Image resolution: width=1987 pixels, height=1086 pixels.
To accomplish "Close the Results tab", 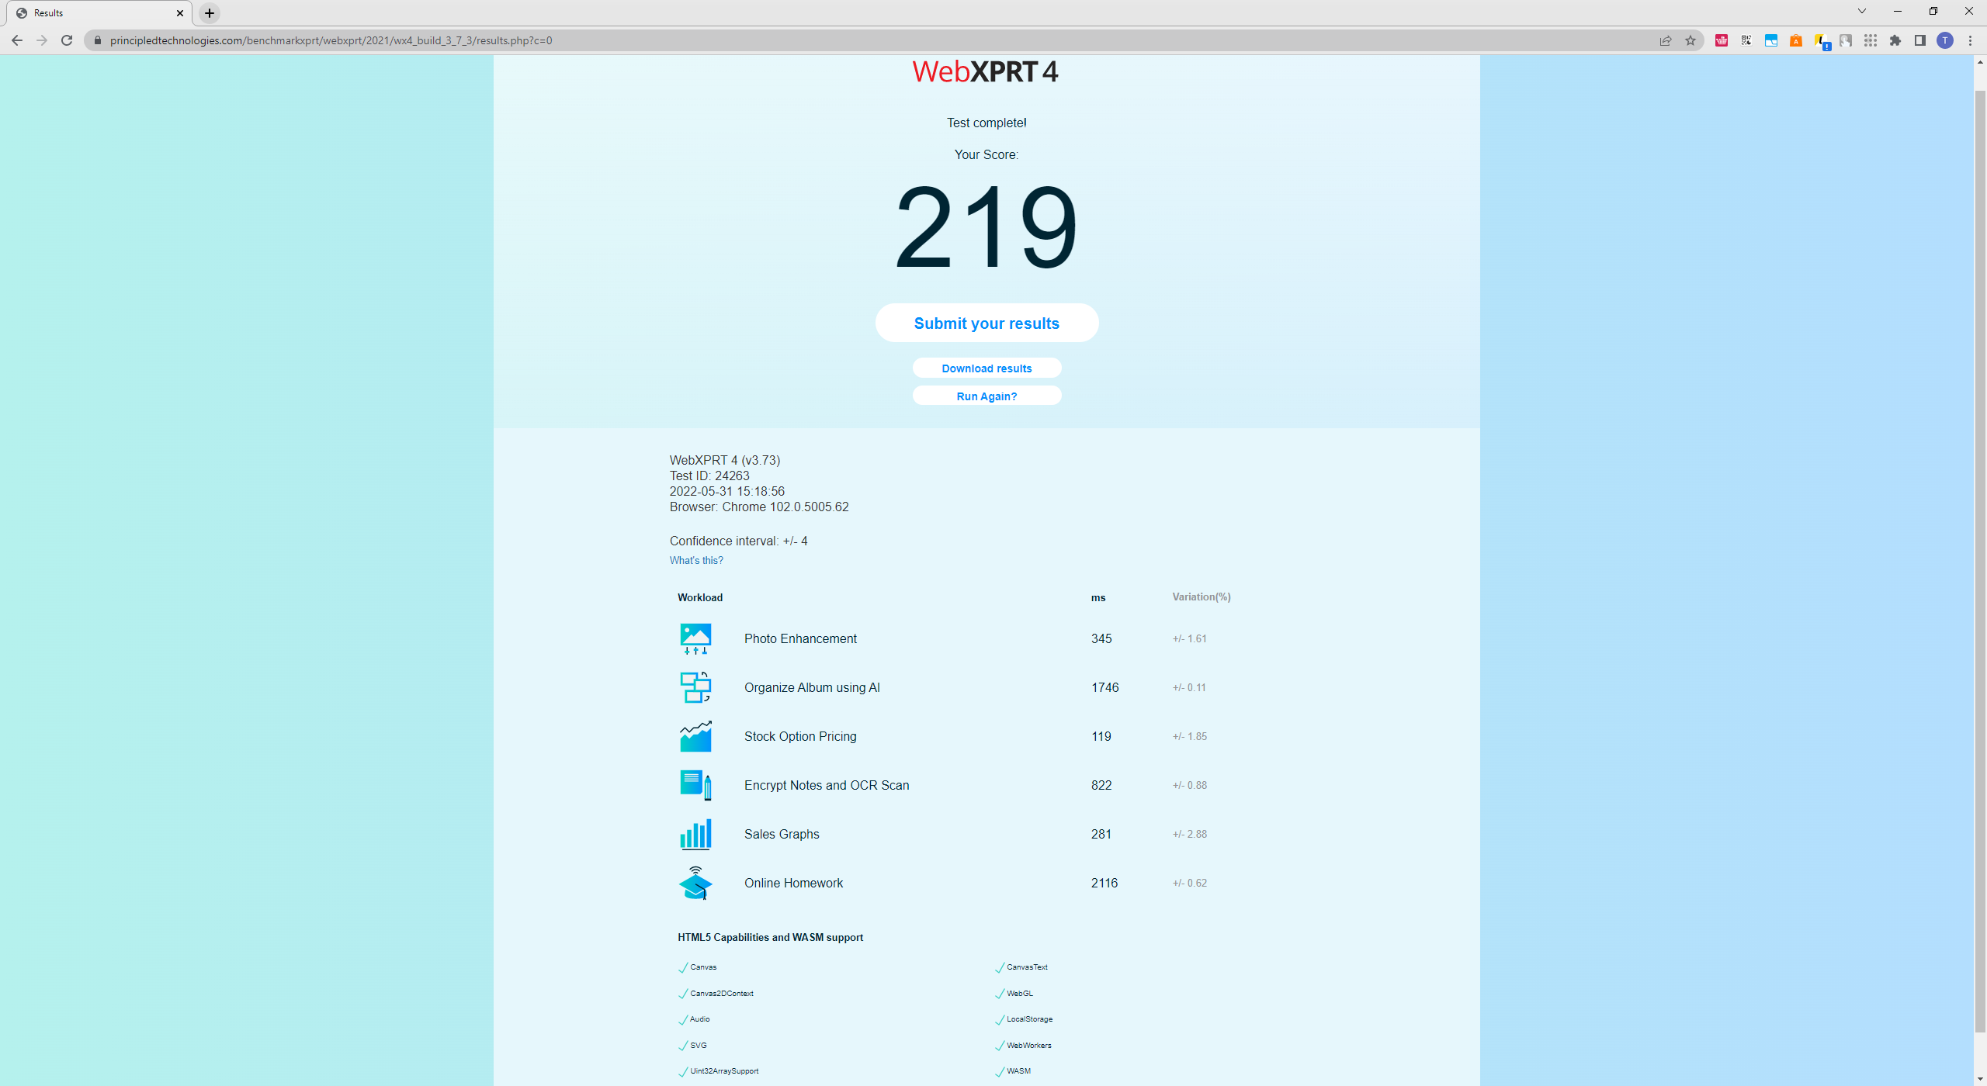I will 180,13.
